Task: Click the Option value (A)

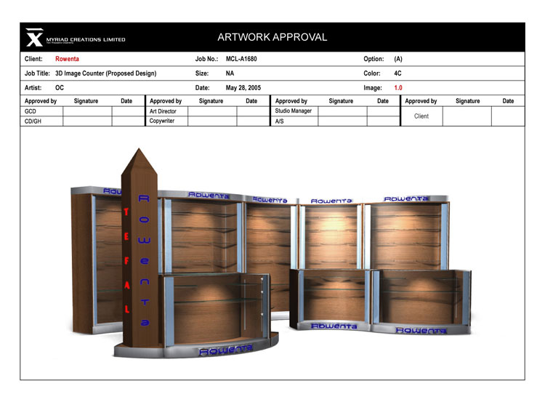Action: click(398, 59)
